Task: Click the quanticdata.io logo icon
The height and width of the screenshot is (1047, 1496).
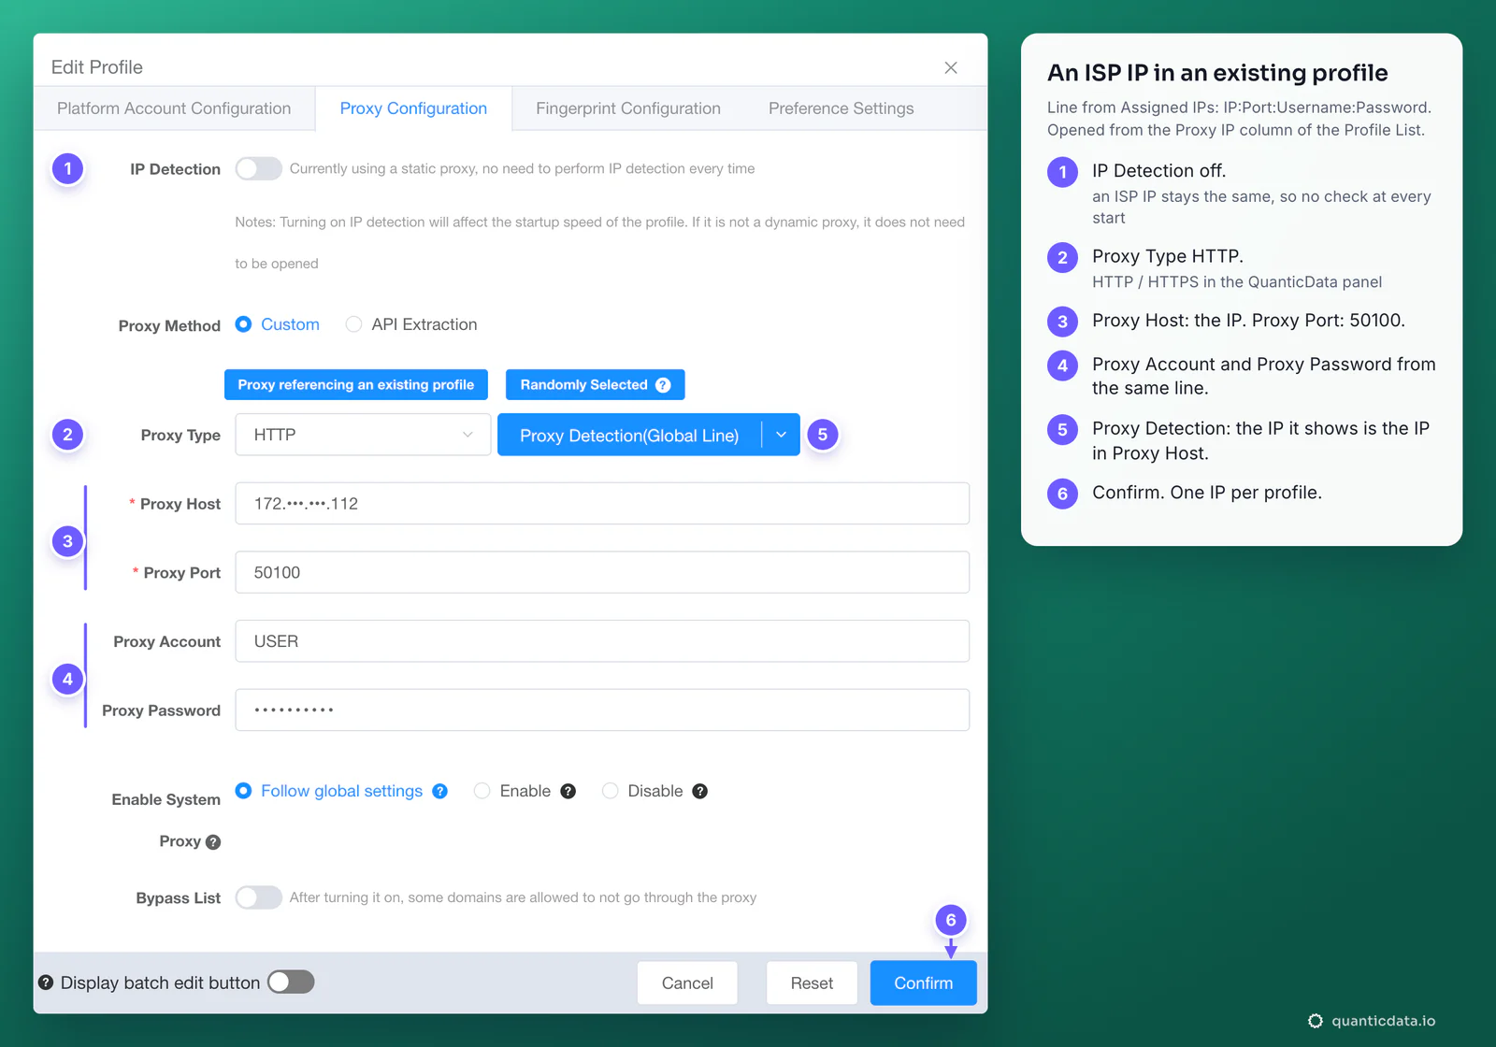Action: (x=1316, y=1021)
